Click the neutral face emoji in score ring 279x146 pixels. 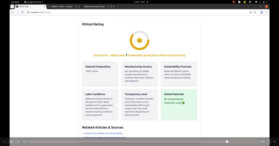(139, 40)
